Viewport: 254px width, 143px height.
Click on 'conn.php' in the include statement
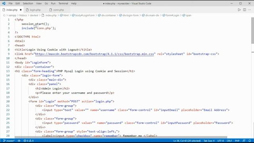44,28
